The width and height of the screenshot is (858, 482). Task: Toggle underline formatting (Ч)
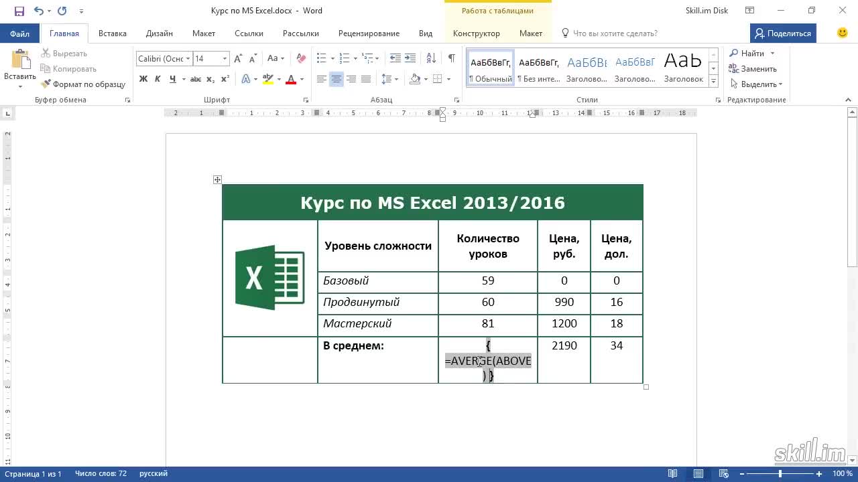(172, 79)
